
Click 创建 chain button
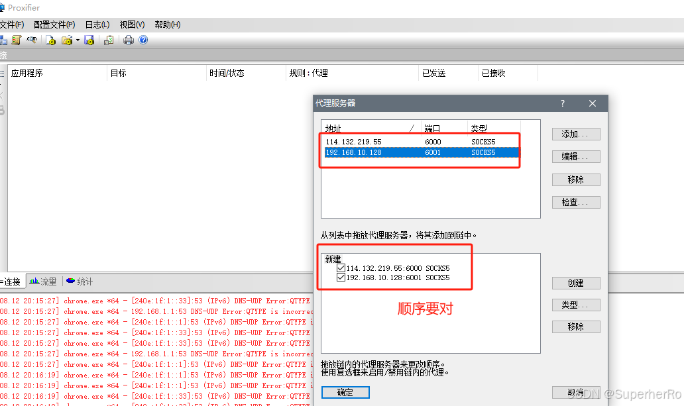(576, 283)
